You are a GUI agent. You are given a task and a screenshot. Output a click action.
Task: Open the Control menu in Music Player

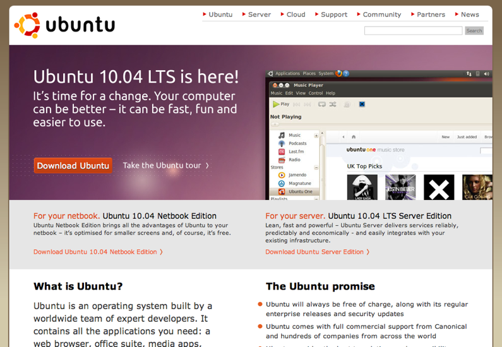[x=316, y=93]
